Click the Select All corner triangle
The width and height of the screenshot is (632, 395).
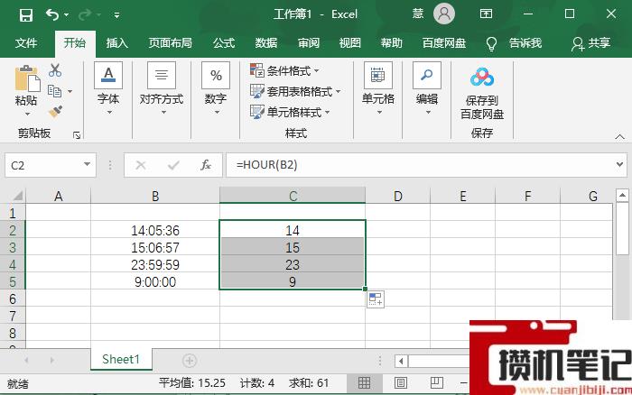click(x=18, y=196)
